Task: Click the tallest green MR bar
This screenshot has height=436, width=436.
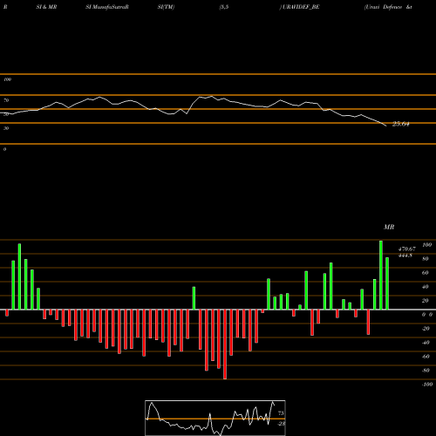Action: 381,275
